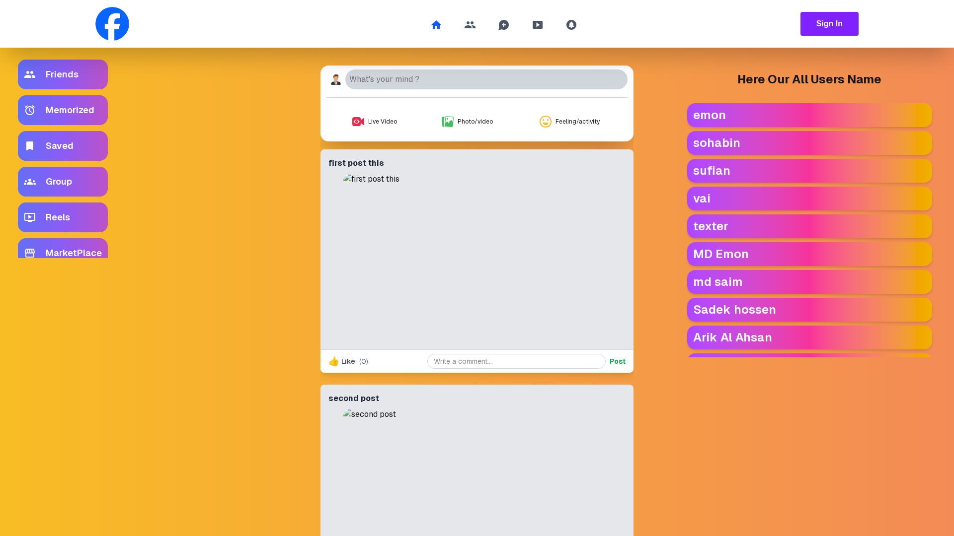Open MarketPlace in the sidebar
This screenshot has height=536, width=954.
pos(63,249)
